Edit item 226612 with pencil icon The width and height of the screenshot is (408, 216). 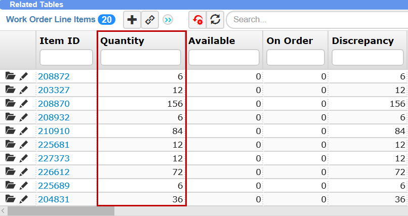click(x=24, y=172)
